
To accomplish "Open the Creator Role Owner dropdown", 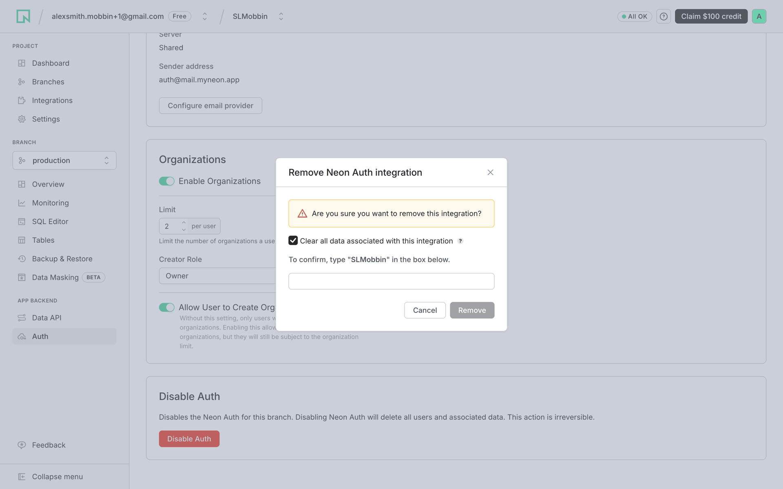I will pyautogui.click(x=218, y=276).
